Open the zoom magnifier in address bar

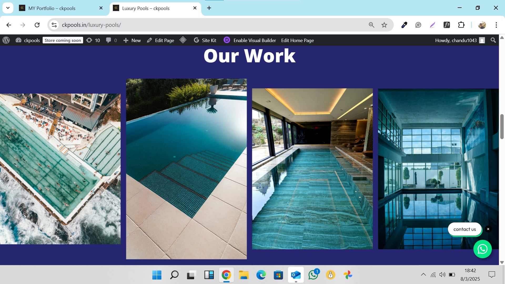(x=371, y=25)
